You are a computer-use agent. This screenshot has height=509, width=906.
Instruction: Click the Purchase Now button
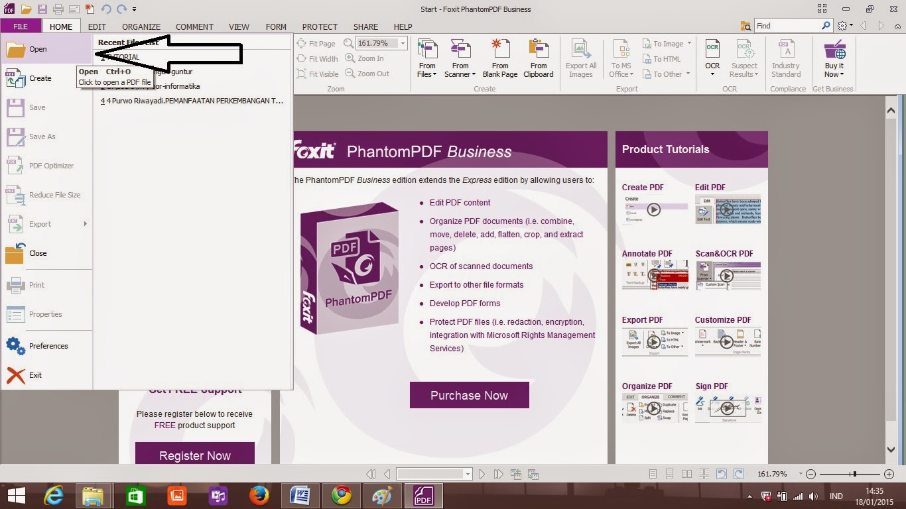tap(470, 395)
